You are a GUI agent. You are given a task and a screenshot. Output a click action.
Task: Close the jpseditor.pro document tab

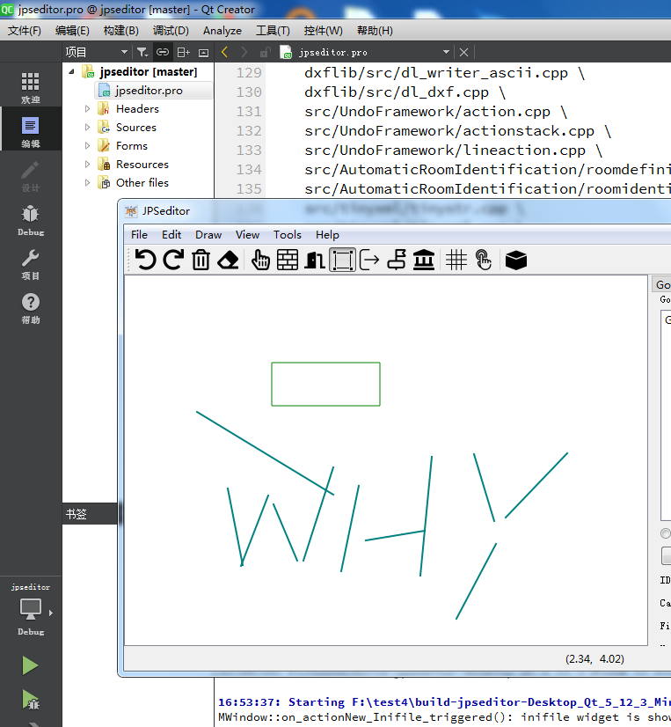pos(463,53)
